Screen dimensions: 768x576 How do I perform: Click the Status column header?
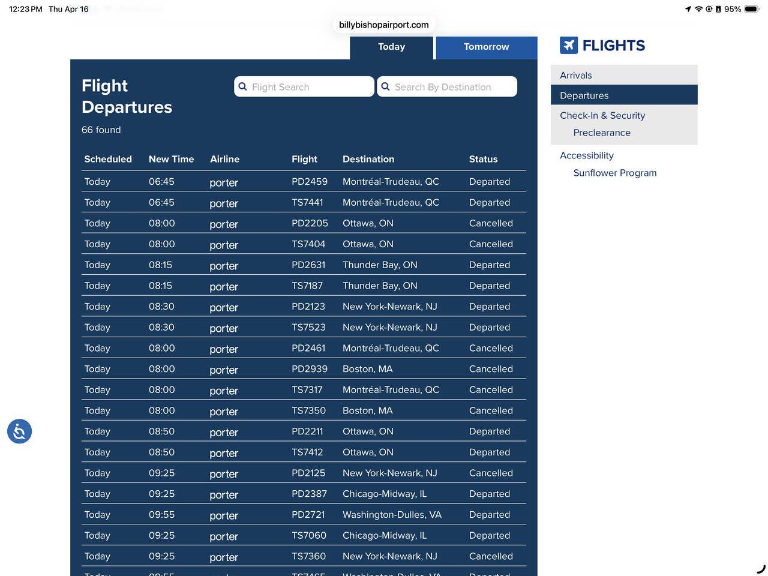click(483, 159)
